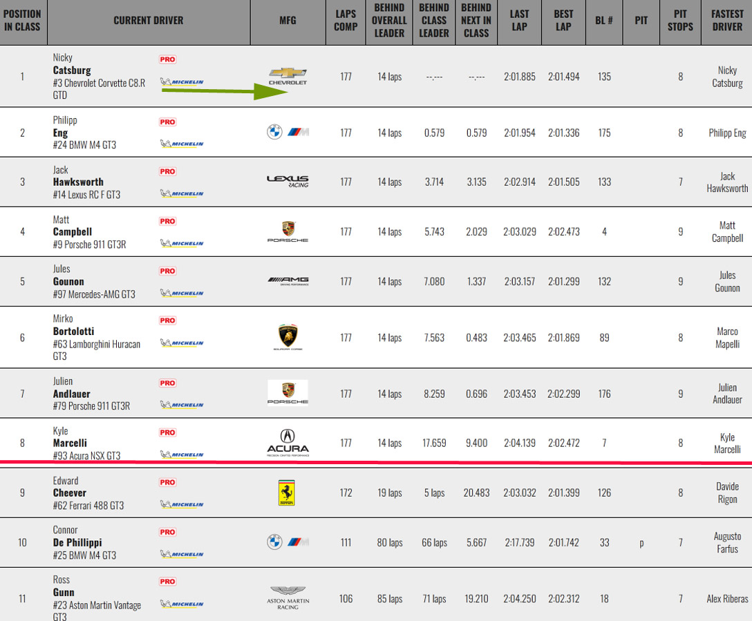Click the Aston Martin Racing logo

[288, 598]
